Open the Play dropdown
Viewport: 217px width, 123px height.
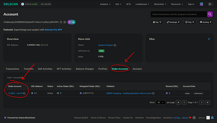(190, 22)
